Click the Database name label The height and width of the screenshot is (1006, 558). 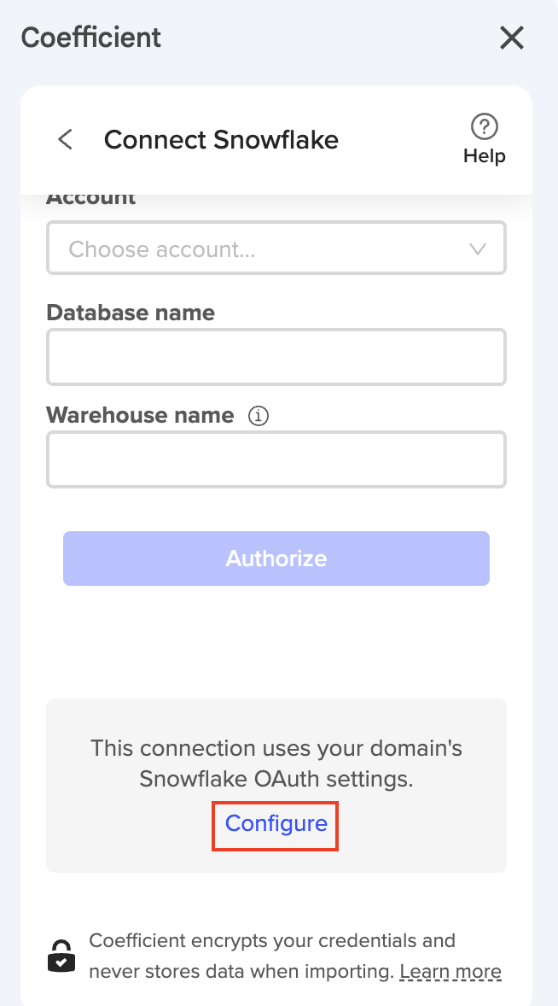tap(131, 313)
